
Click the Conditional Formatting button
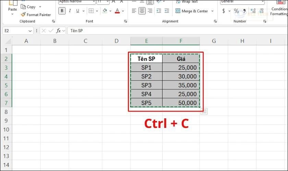click(x=279, y=11)
